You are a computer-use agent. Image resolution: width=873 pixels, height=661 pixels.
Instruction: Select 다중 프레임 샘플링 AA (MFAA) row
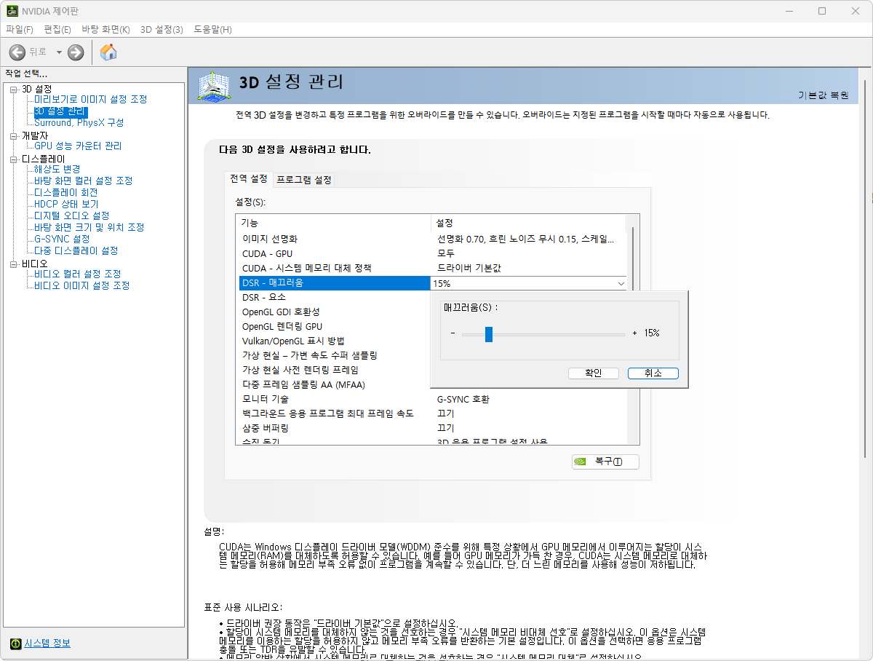tap(335, 384)
